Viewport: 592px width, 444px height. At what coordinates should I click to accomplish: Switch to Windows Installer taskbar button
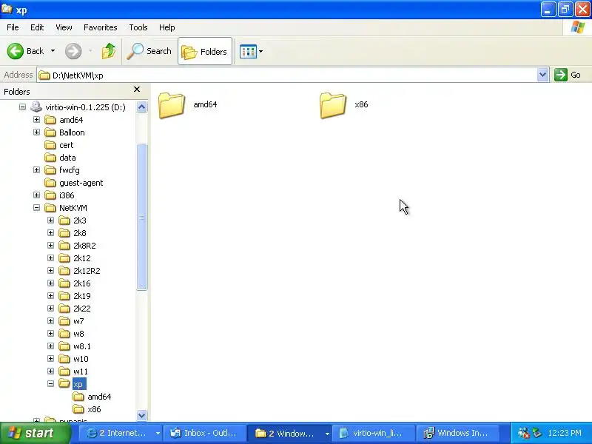point(457,433)
